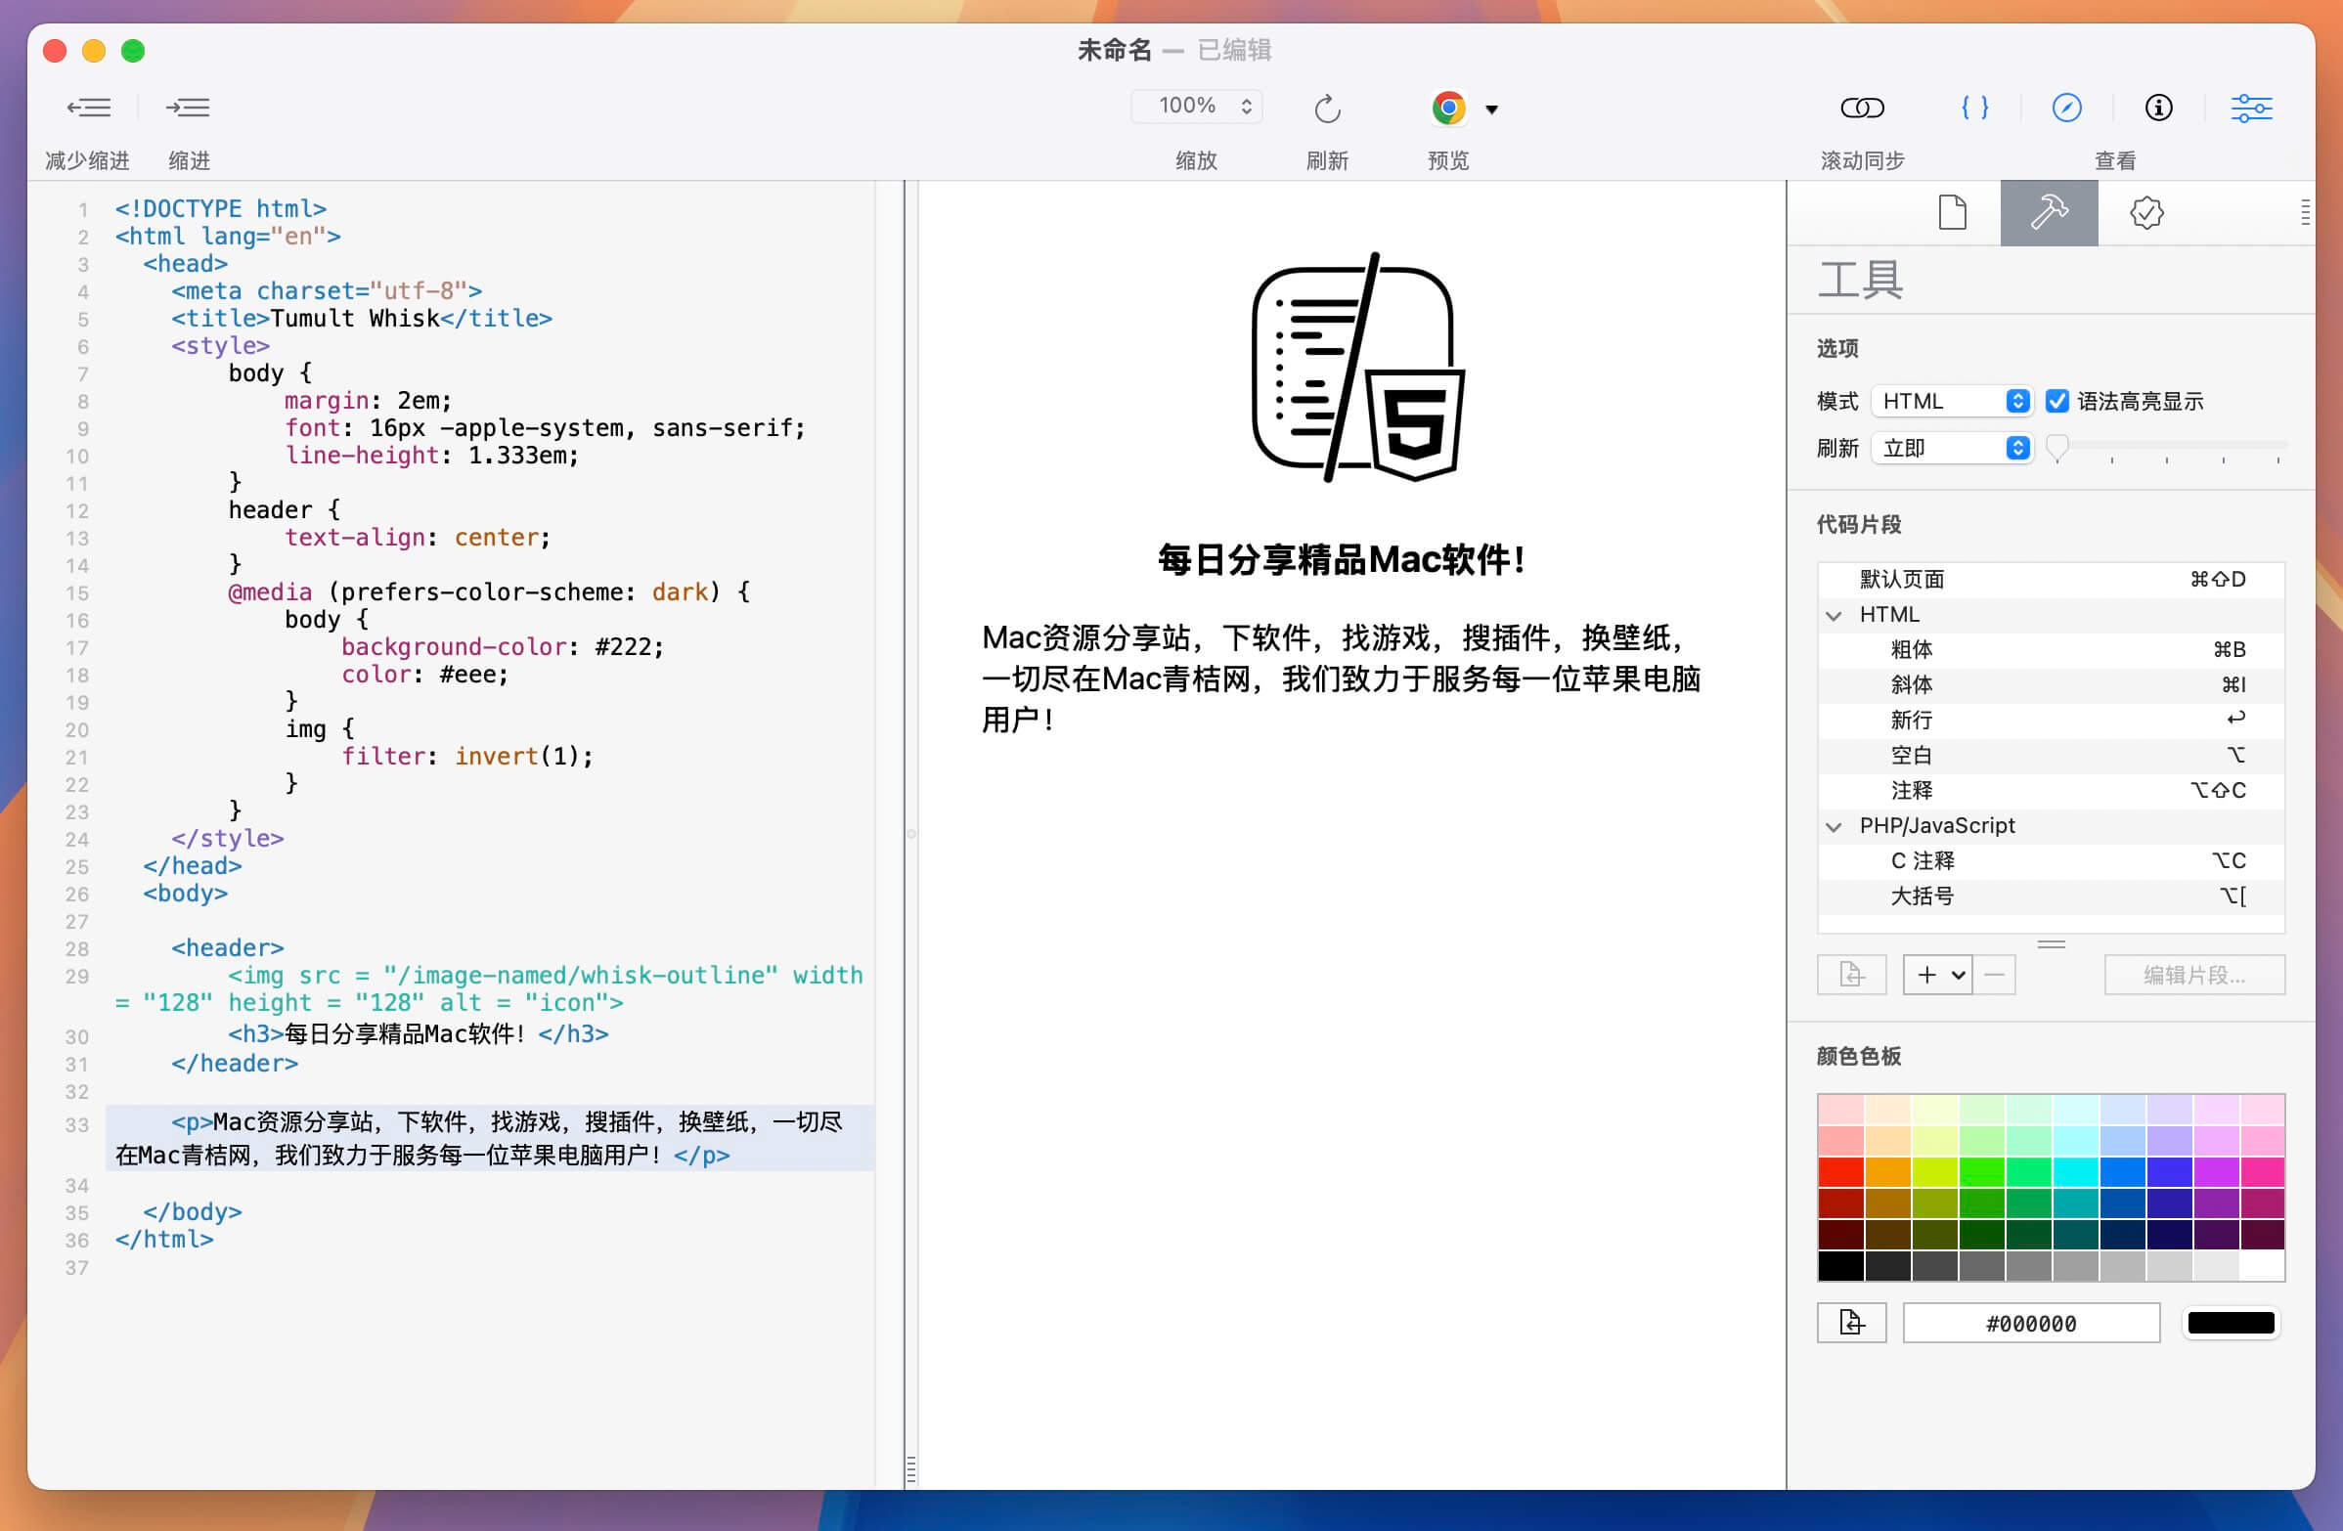
Task: Click the snippet list resize handle
Action: 2051,944
